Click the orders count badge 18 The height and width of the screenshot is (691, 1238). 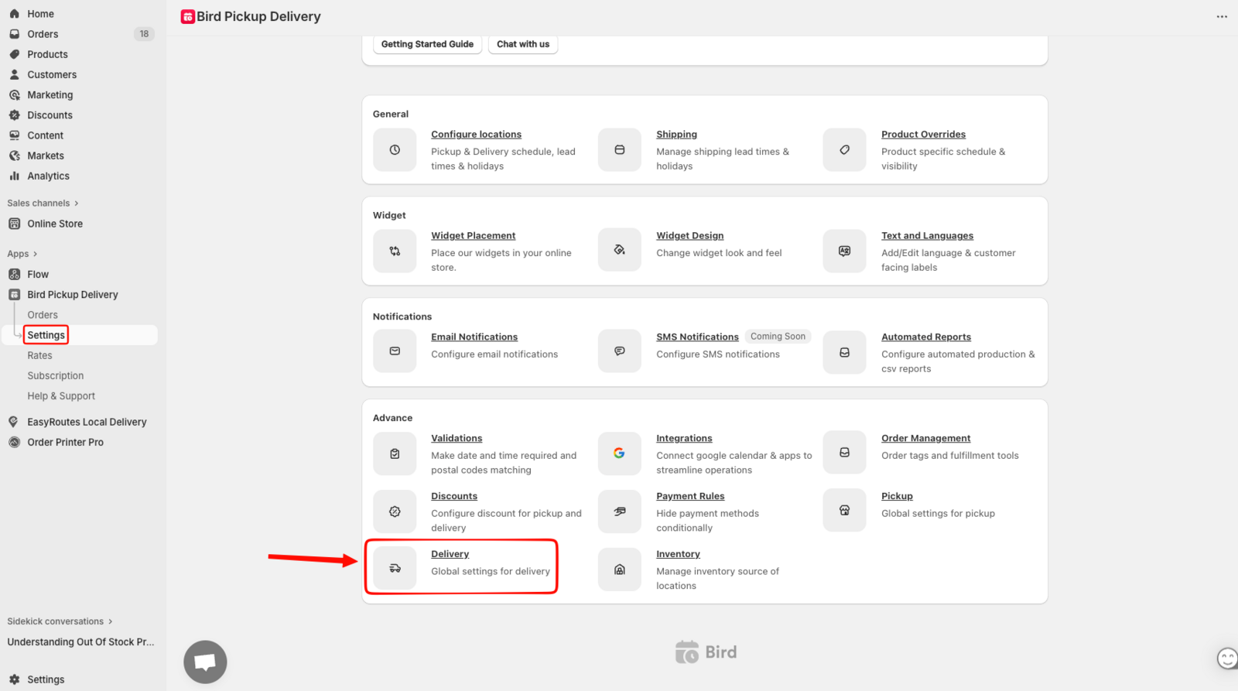coord(144,34)
